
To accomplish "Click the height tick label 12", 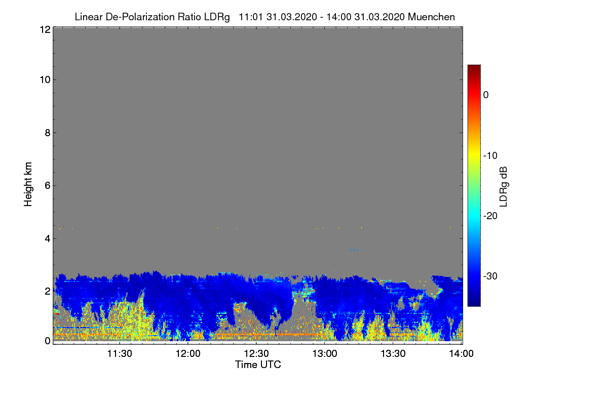I will pyautogui.click(x=44, y=29).
